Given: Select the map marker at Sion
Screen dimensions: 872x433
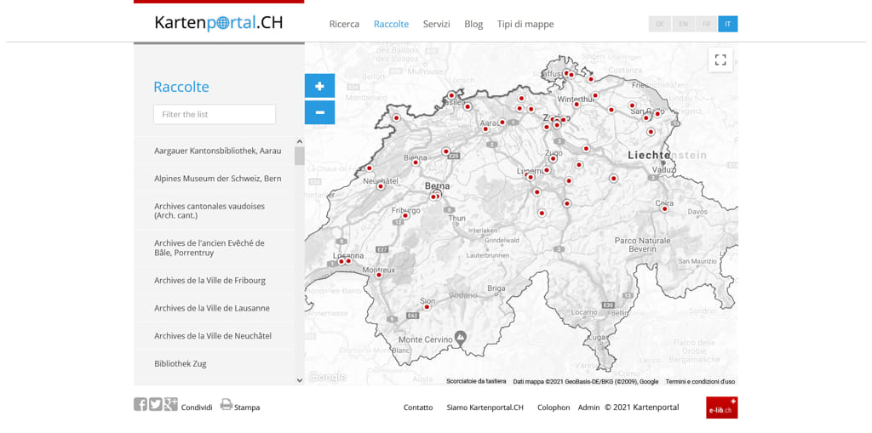Looking at the screenshot, I should [x=427, y=307].
